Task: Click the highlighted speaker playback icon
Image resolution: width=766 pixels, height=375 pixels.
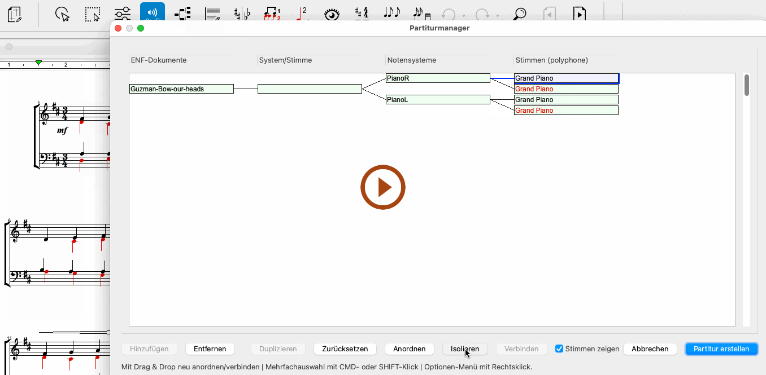Action: click(x=152, y=12)
